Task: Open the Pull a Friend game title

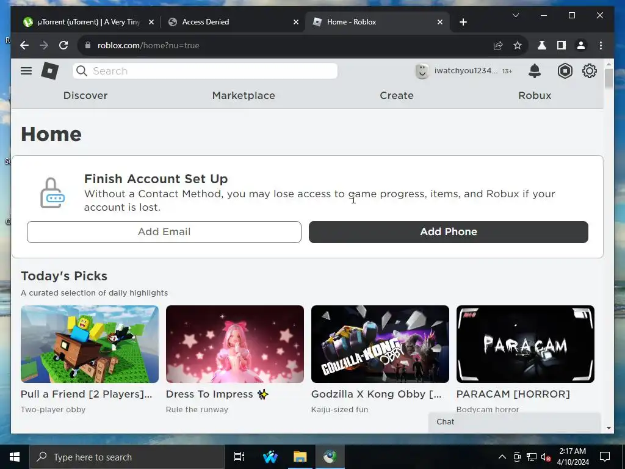Action: click(x=87, y=394)
